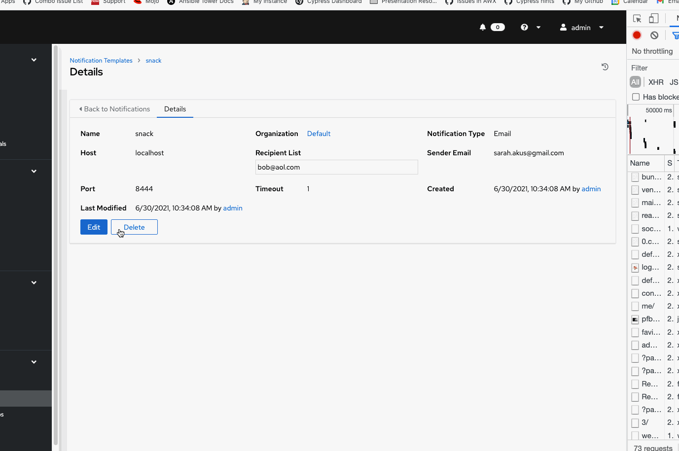This screenshot has height=451, width=679.
Task: Open admin link in the Last Modified field
Action: click(233, 208)
